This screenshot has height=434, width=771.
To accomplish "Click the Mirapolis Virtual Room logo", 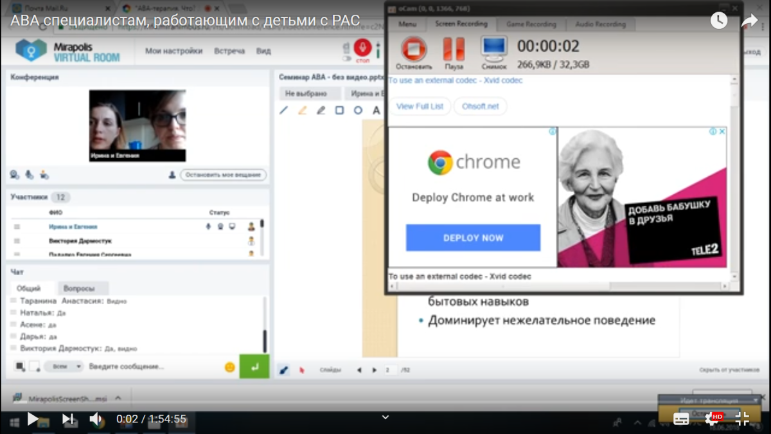I will point(68,51).
